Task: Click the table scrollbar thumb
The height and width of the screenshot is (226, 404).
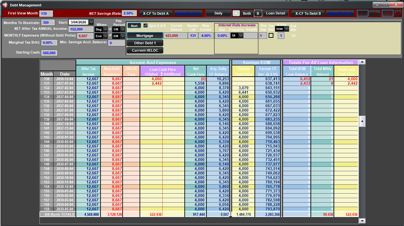Action: click(x=362, y=122)
